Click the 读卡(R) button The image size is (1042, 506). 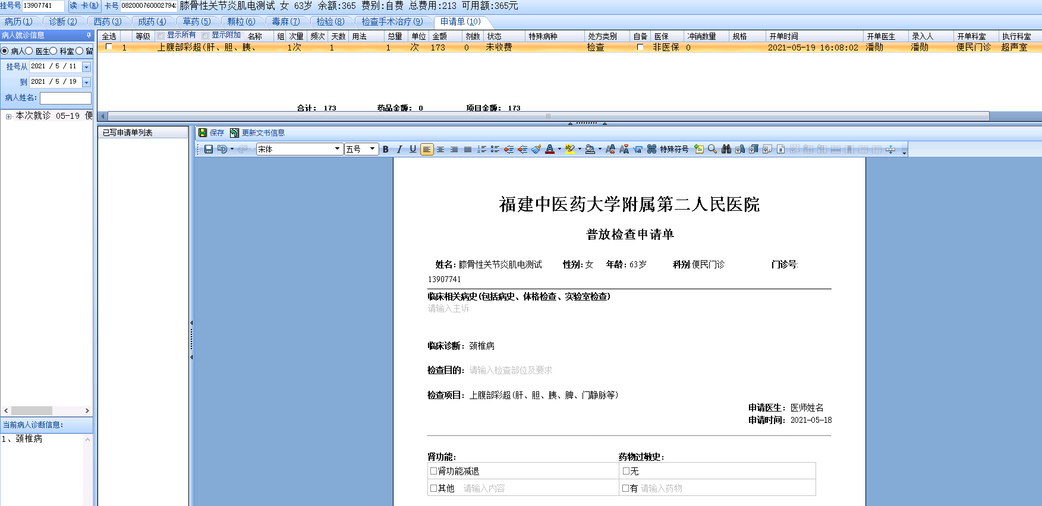[84, 6]
